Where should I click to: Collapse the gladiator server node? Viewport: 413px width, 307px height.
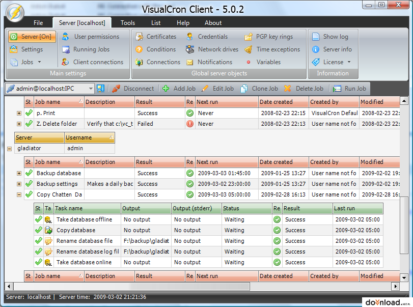[x=10, y=149]
